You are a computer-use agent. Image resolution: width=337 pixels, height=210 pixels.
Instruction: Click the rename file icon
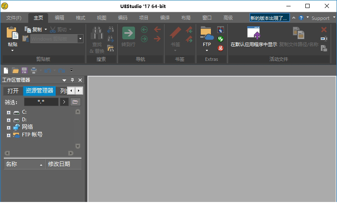[x=324, y=39]
